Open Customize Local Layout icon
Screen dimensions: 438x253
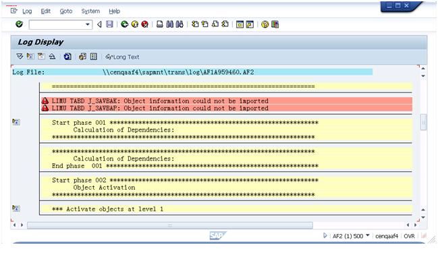pos(275,24)
